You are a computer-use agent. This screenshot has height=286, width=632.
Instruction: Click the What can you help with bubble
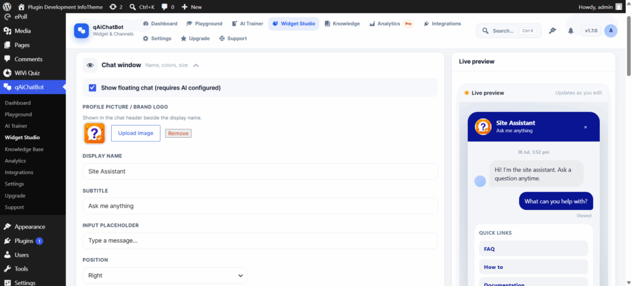556,201
